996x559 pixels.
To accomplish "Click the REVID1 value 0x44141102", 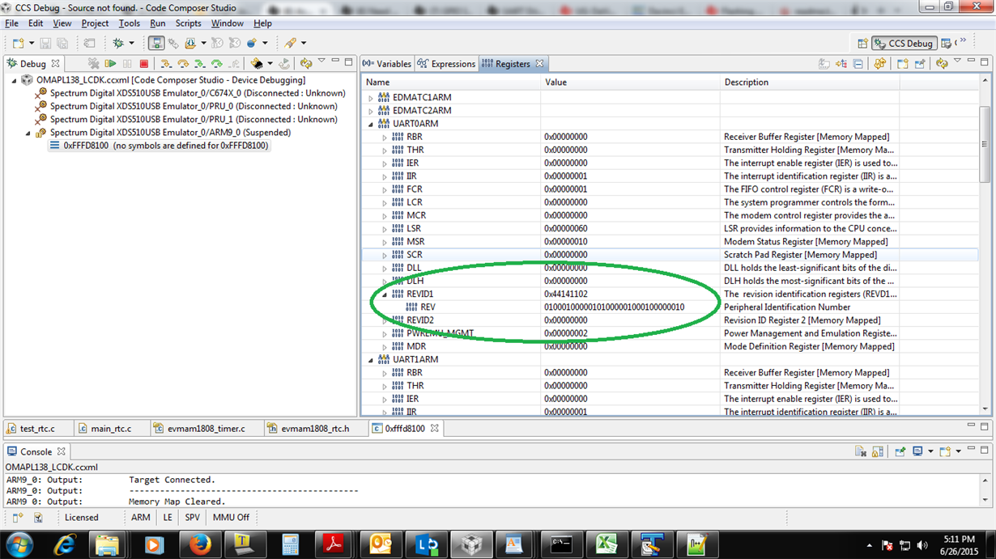I will coord(566,294).
